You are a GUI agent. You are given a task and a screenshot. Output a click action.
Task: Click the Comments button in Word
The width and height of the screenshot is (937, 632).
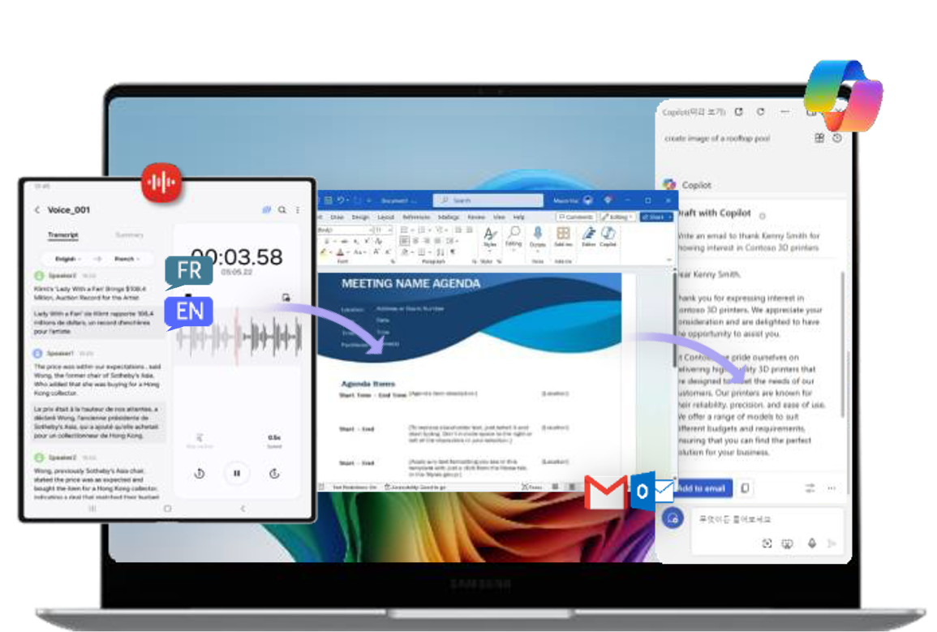point(577,217)
